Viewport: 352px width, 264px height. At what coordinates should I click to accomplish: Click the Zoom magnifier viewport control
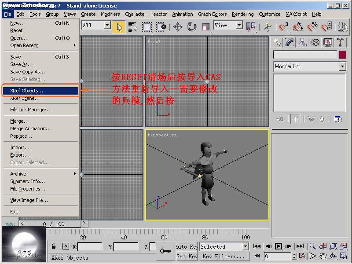[312, 246]
